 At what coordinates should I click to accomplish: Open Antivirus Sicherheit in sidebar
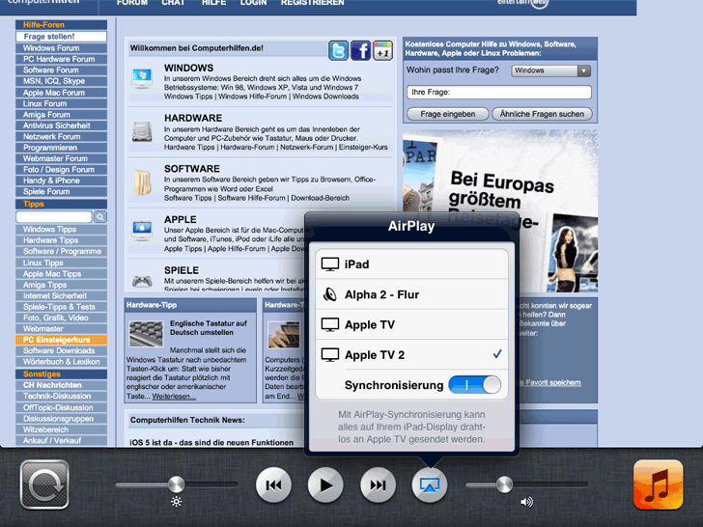[59, 125]
